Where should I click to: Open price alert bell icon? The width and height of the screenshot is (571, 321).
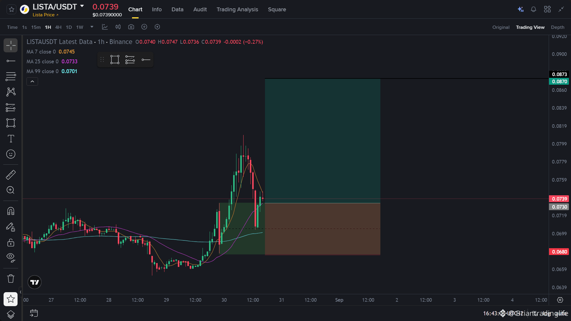tap(534, 9)
